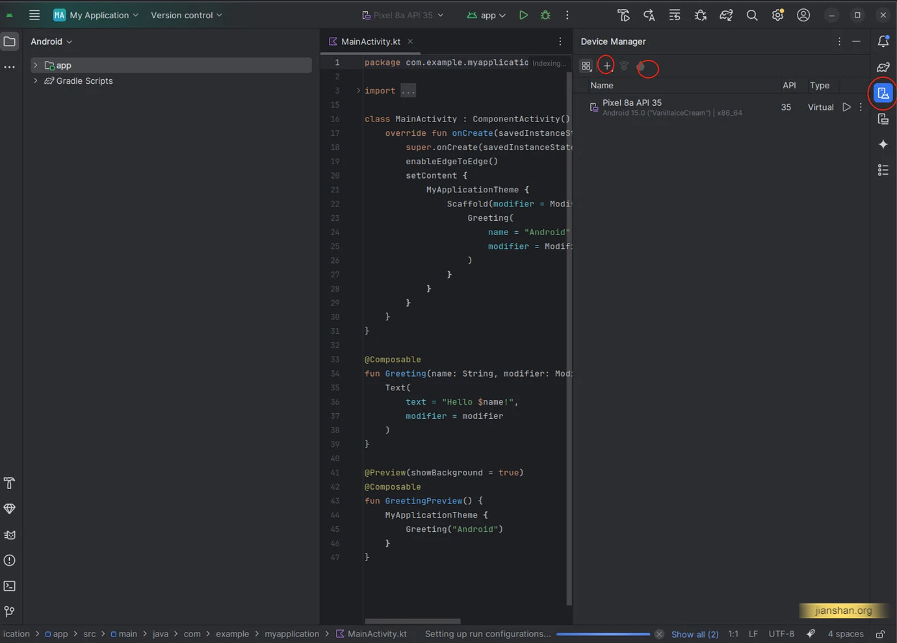897x643 pixels.
Task: Click the editor horizontal scrollbar
Action: coord(413,622)
